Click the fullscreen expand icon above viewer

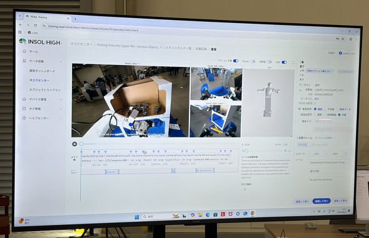point(293,62)
